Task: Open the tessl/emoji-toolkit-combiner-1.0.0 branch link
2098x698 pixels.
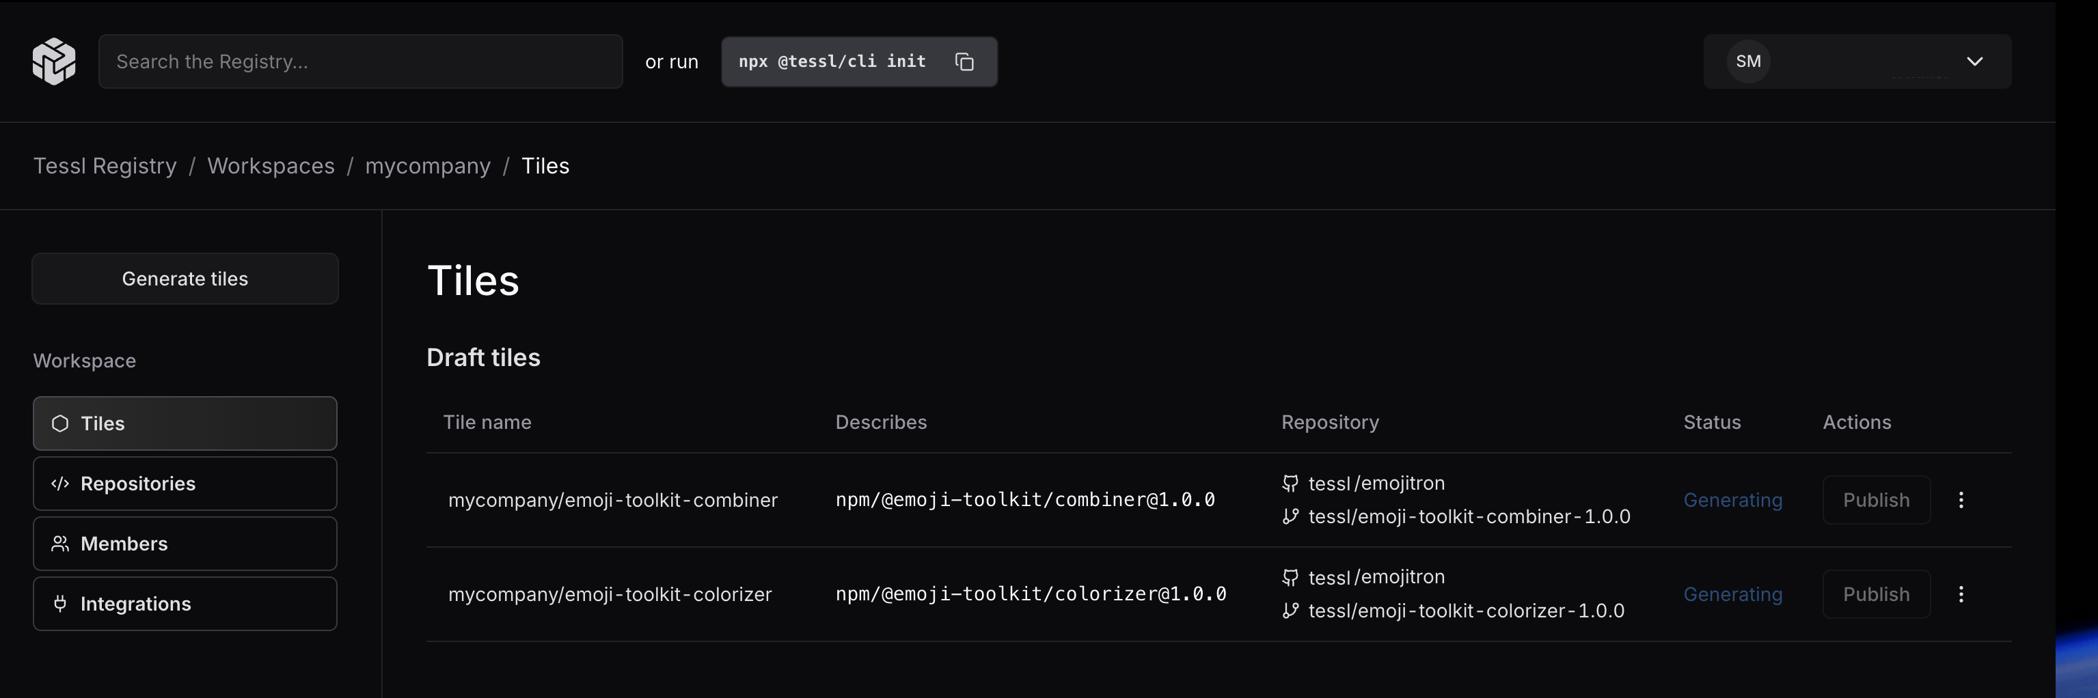Action: click(1469, 516)
